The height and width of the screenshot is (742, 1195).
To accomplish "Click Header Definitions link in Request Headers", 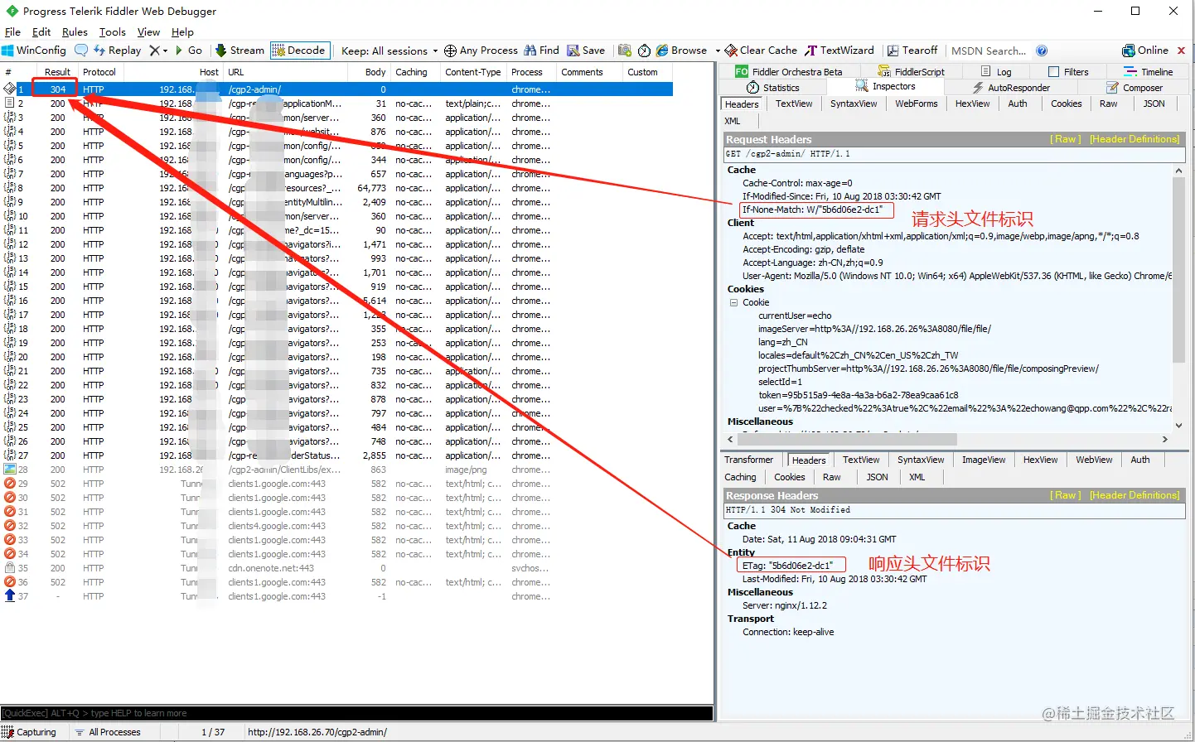I will (1135, 139).
